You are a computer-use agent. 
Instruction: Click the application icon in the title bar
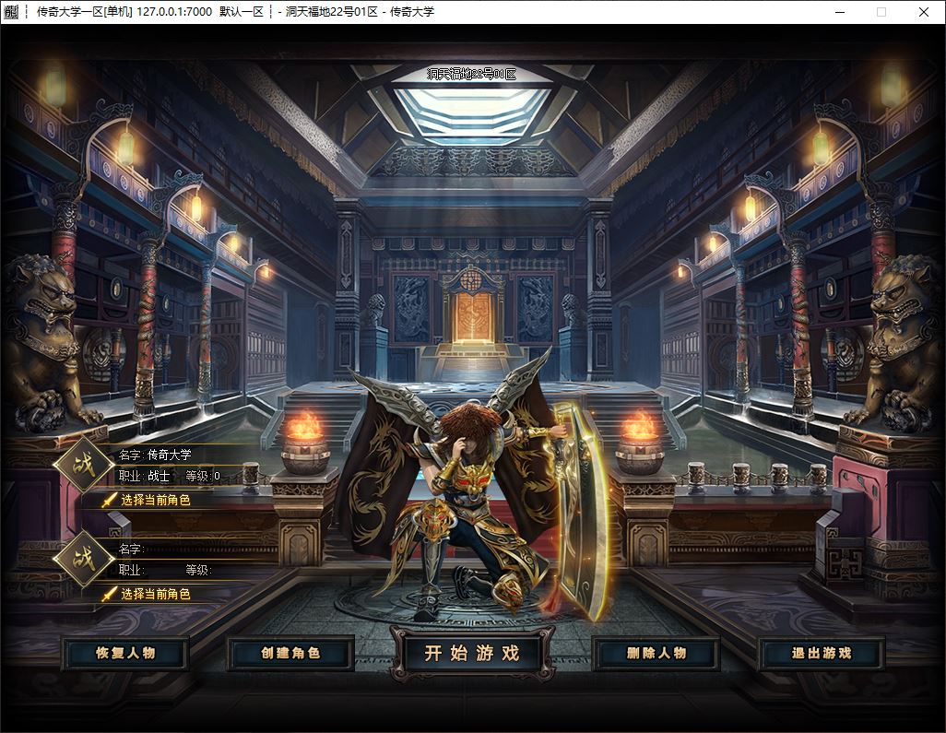[x=11, y=11]
